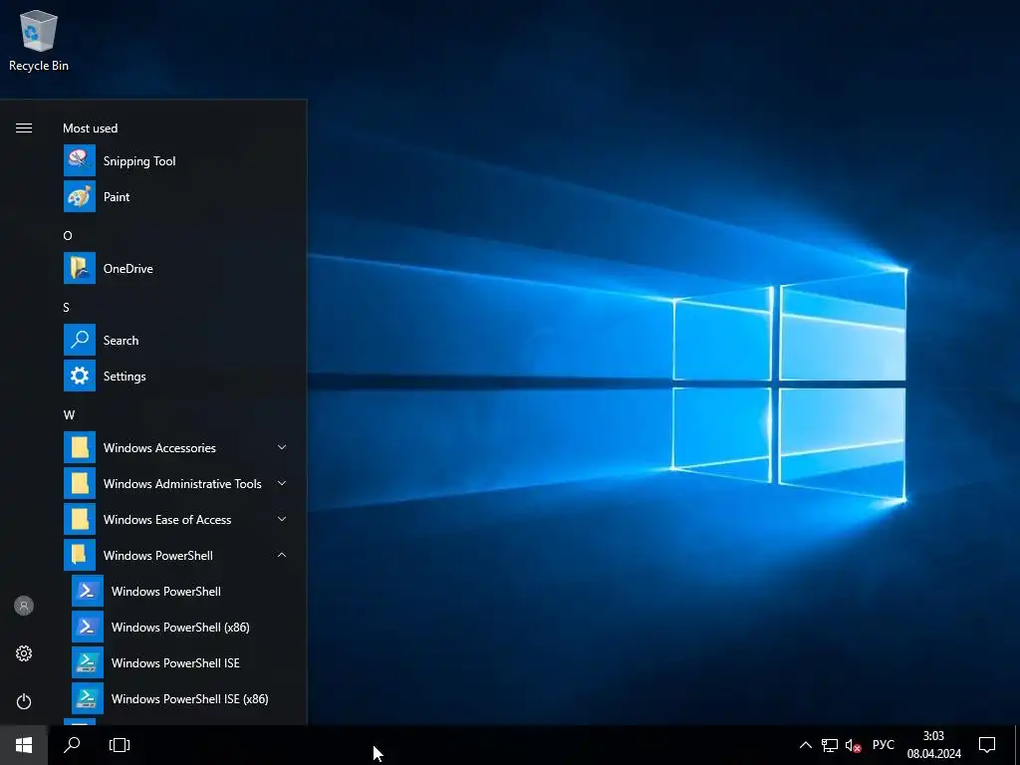The width and height of the screenshot is (1020, 765).
Task: Click the Windows Accessories folder icon
Action: pos(80,447)
